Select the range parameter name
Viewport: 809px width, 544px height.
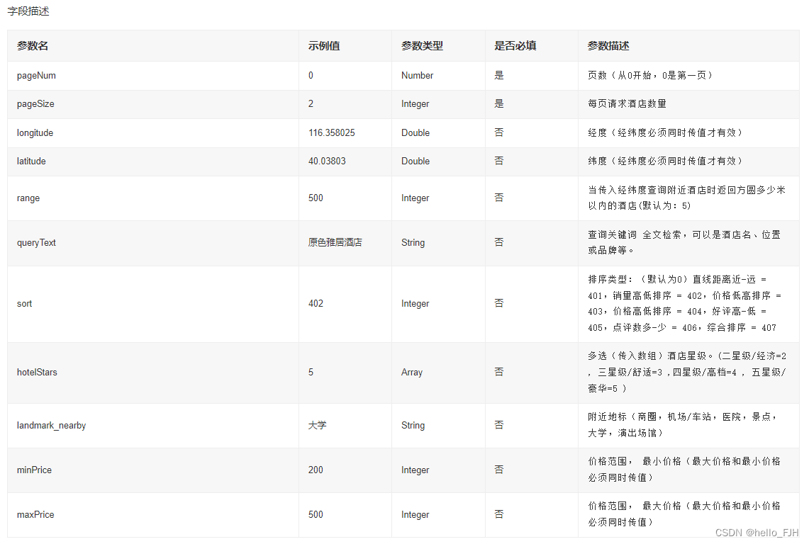[28, 198]
